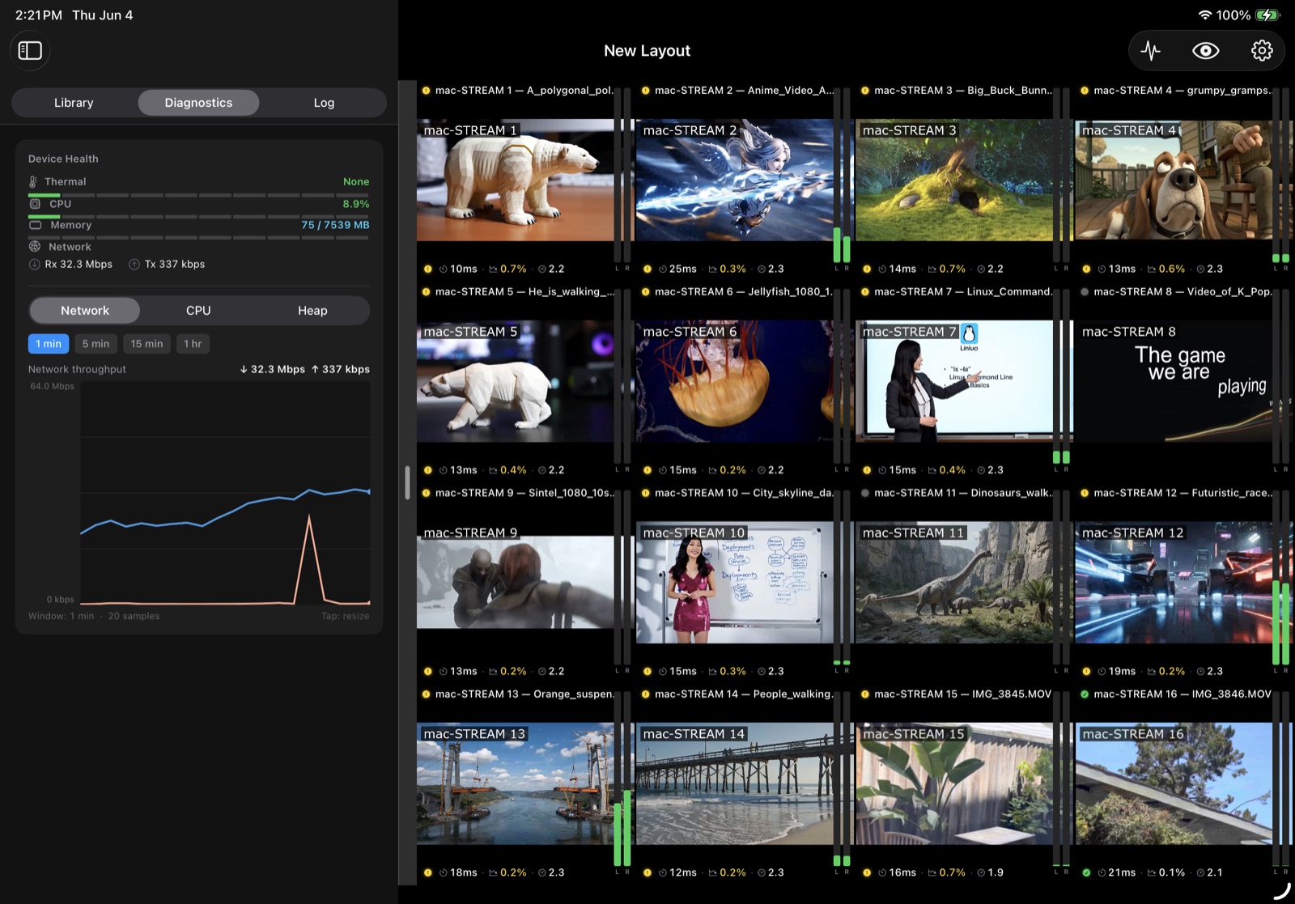
Task: Click the Memory icon in Device Health
Action: pyautogui.click(x=35, y=225)
